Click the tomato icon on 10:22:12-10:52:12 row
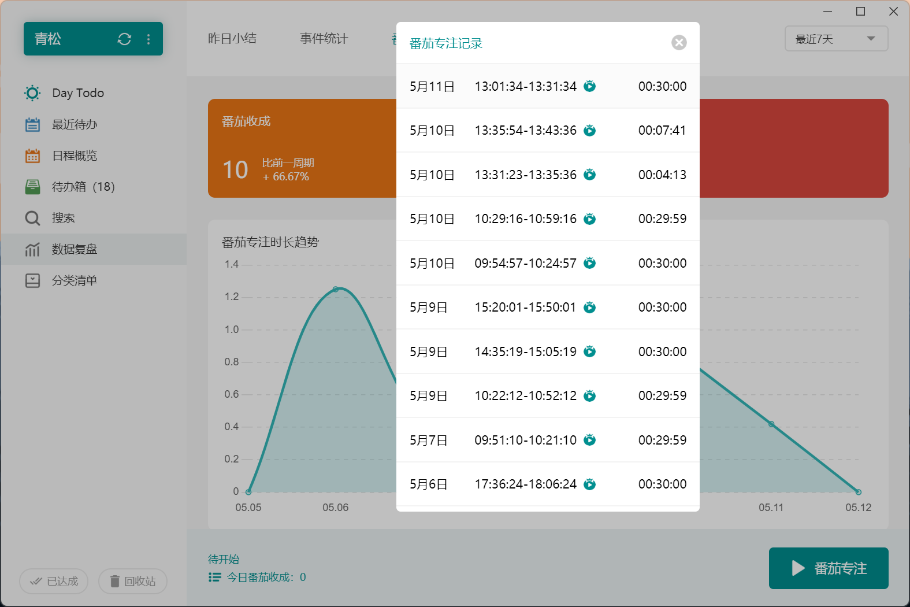910x607 pixels. pyautogui.click(x=589, y=395)
